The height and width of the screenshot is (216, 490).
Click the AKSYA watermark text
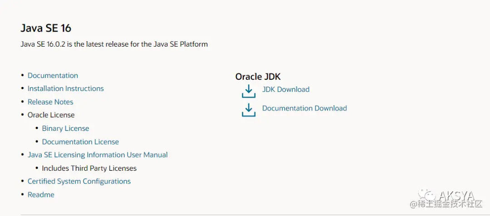coord(456,196)
